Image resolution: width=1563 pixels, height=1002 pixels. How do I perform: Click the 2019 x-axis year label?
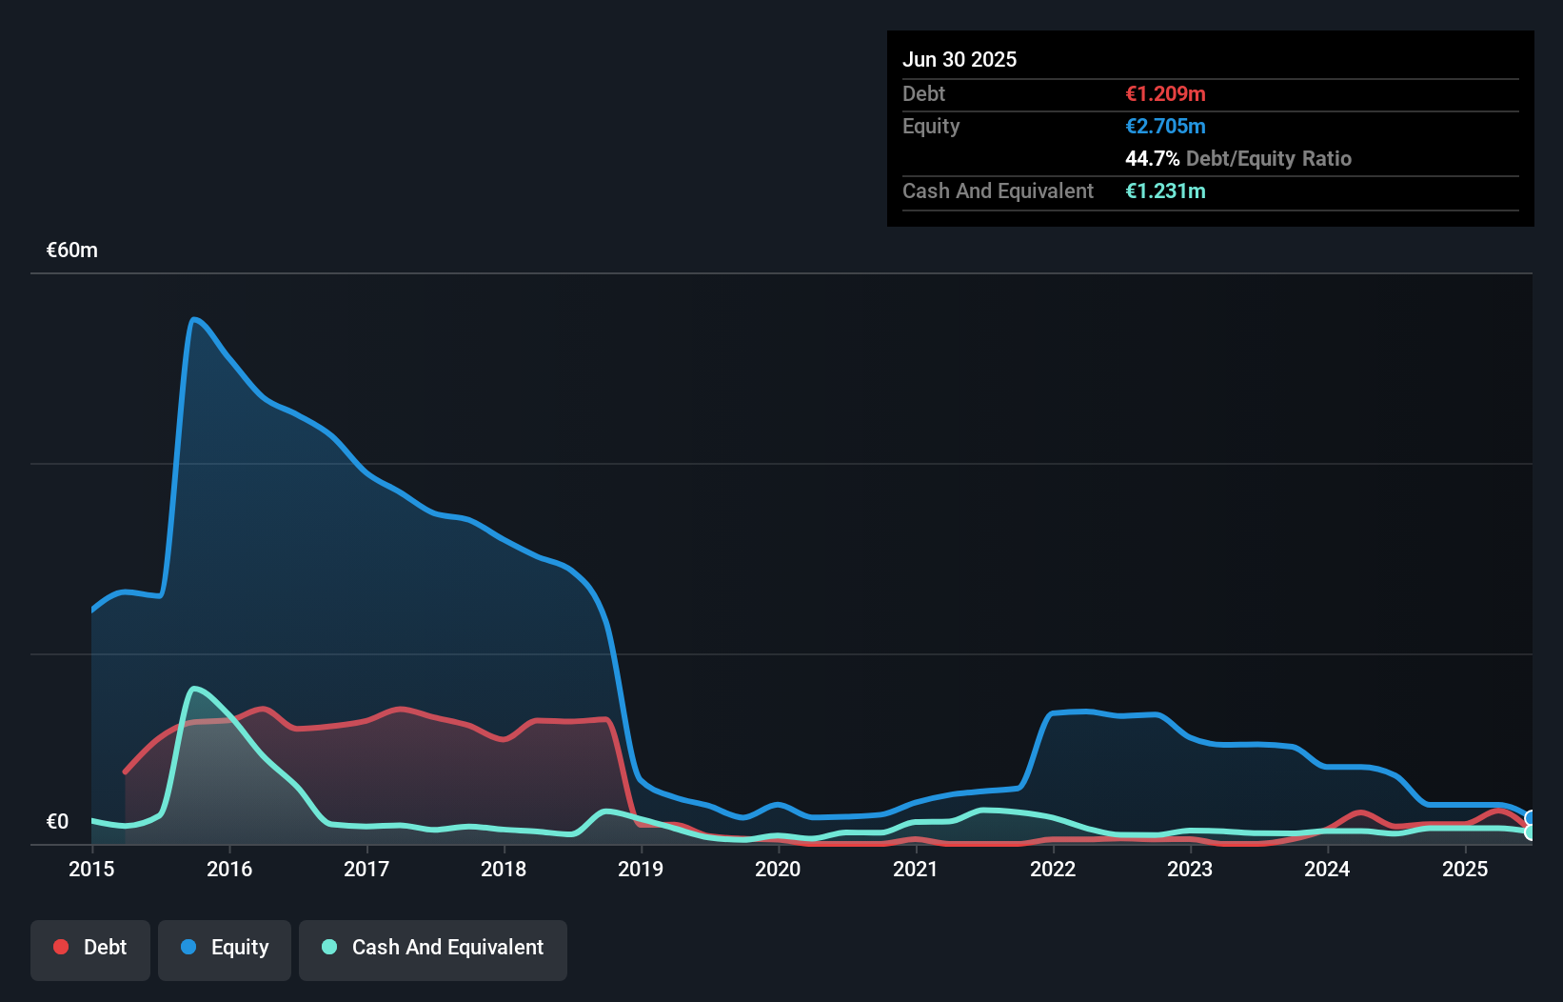click(x=641, y=869)
